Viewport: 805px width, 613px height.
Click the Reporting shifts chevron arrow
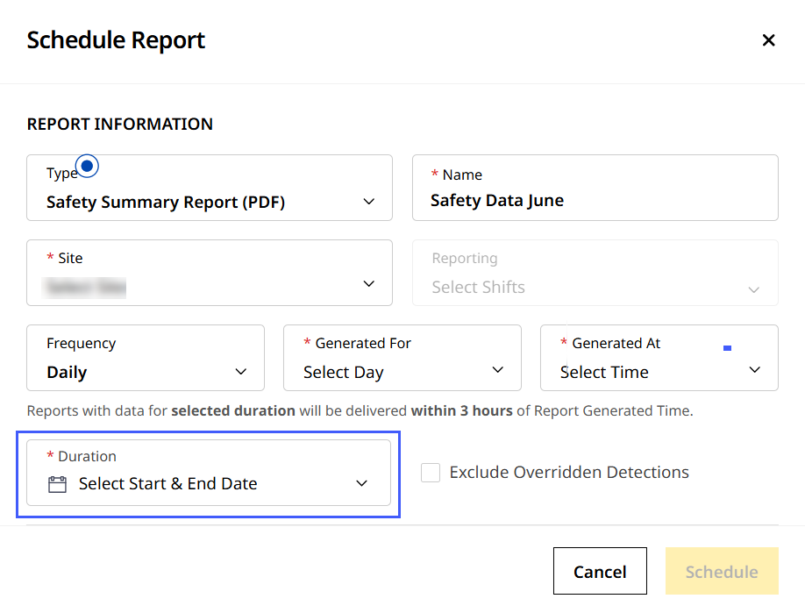753,289
